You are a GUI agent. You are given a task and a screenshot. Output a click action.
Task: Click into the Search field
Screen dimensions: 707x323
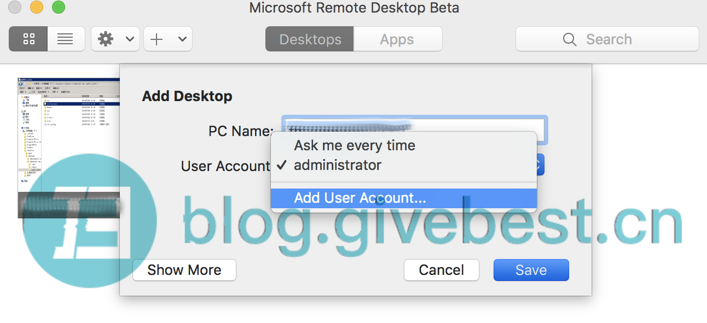click(x=607, y=39)
